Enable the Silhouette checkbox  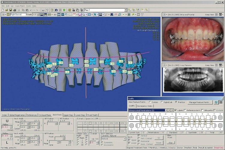click(x=202, y=110)
